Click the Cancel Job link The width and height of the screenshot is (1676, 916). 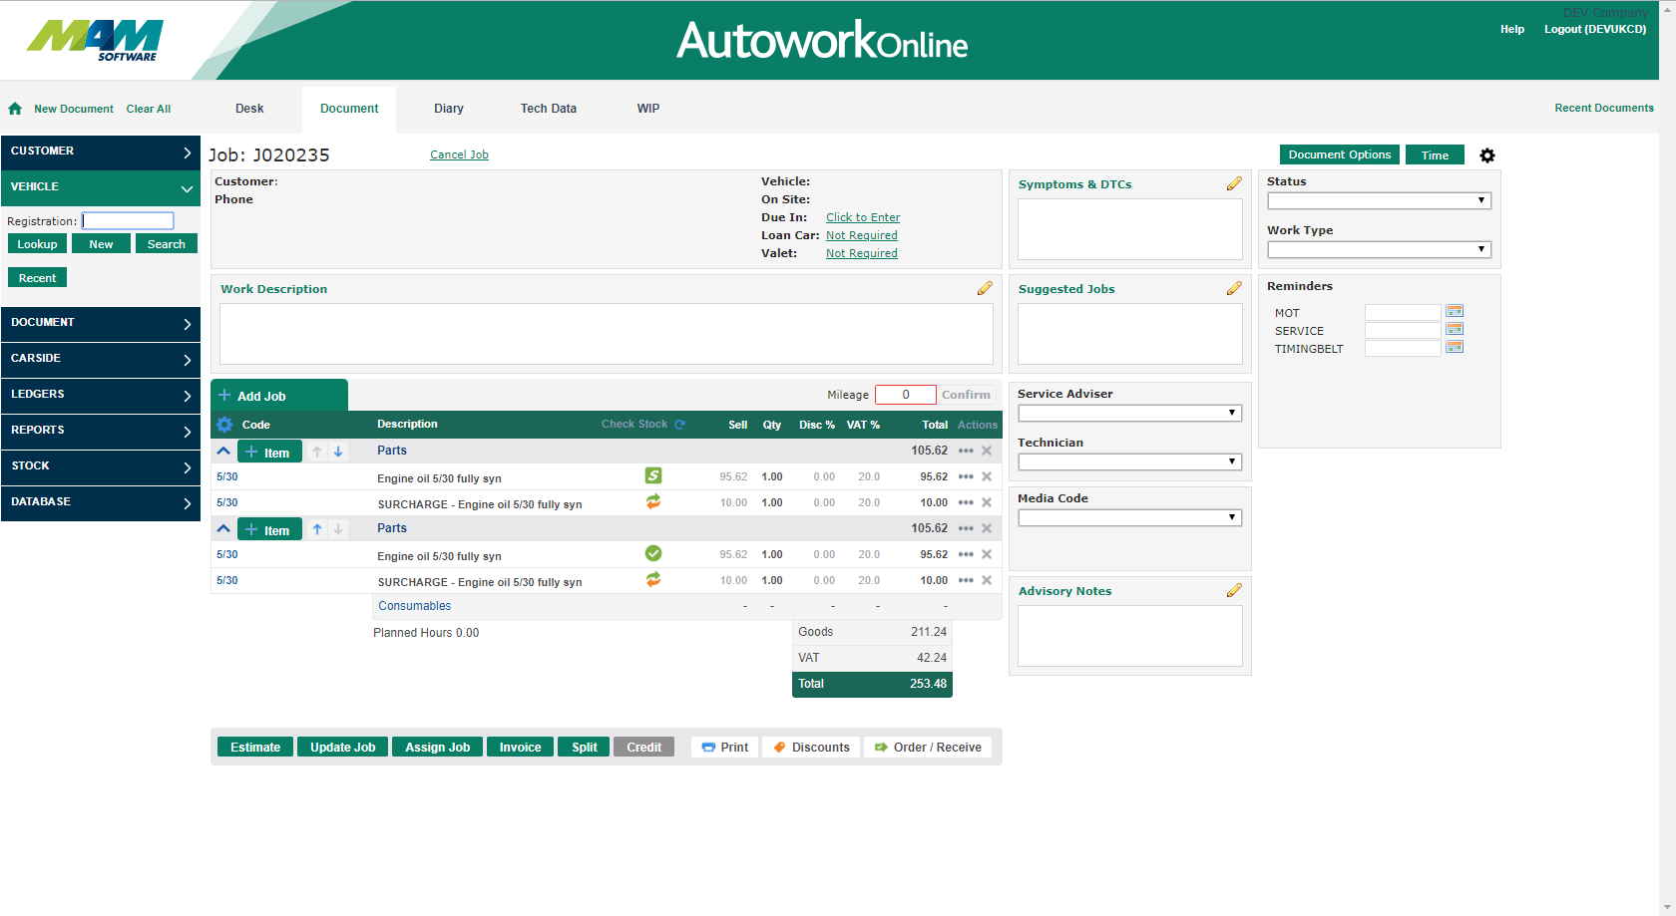click(459, 154)
